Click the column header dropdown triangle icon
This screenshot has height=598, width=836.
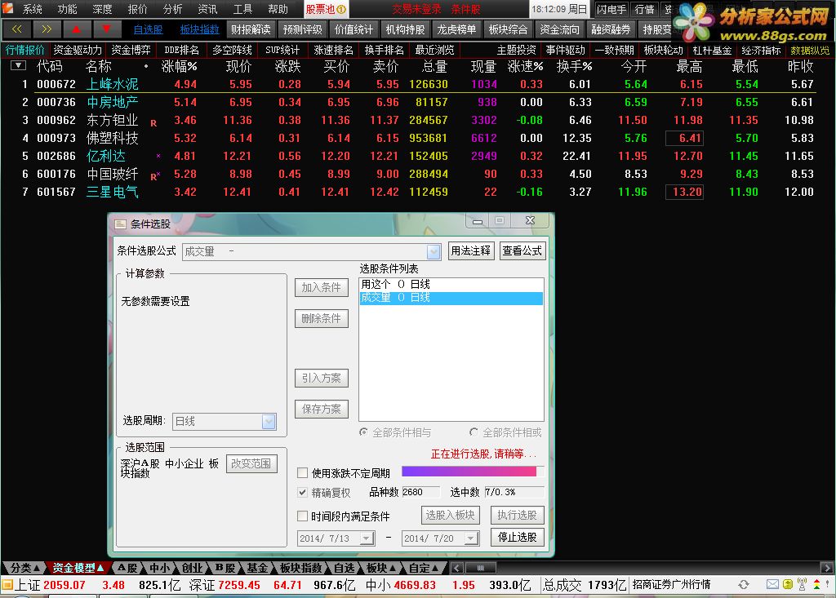coord(18,65)
